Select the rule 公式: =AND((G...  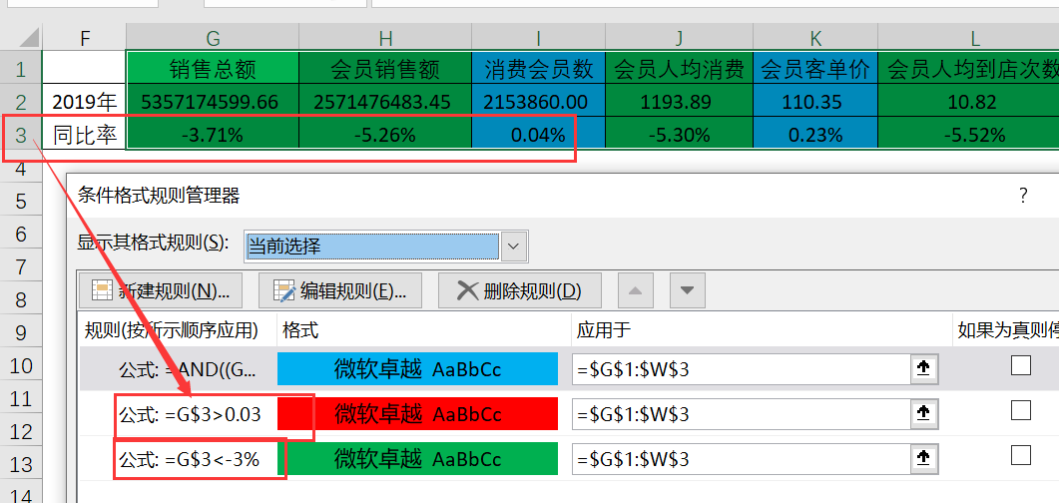pyautogui.click(x=188, y=369)
